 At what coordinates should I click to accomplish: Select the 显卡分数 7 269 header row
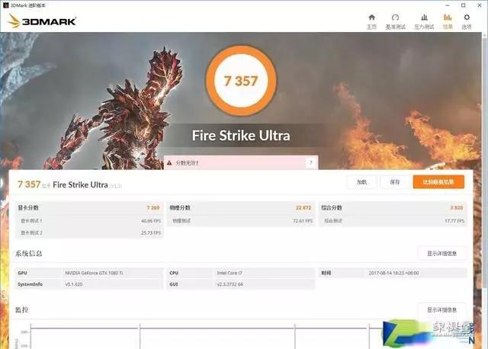pyautogui.click(x=89, y=207)
